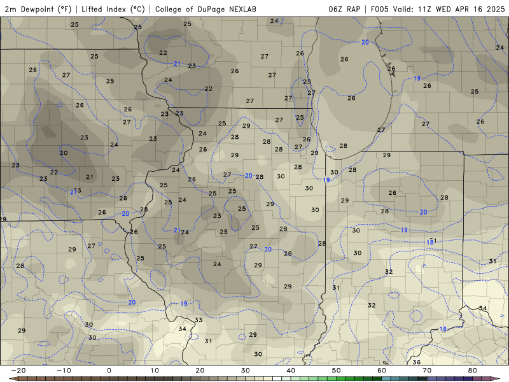Click the 0 label on the color scale
The image size is (509, 382).
[x=109, y=371]
